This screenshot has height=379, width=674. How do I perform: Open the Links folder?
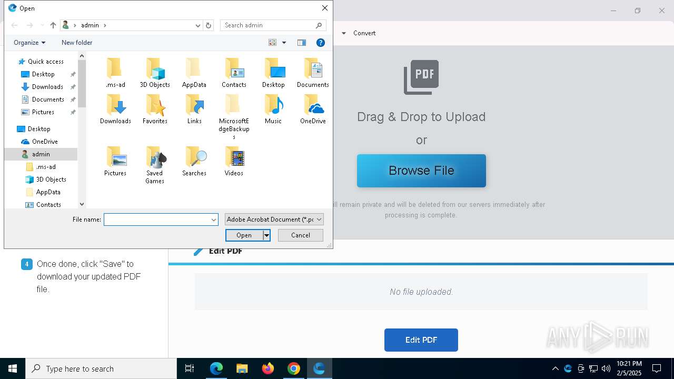(x=194, y=109)
